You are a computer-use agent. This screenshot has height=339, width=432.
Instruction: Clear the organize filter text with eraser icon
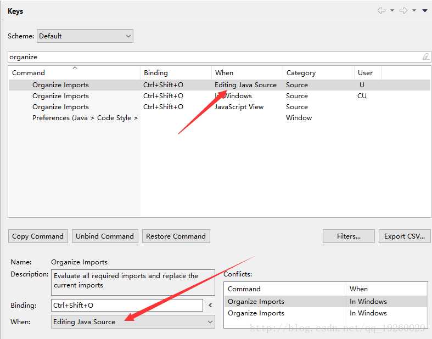click(x=425, y=56)
